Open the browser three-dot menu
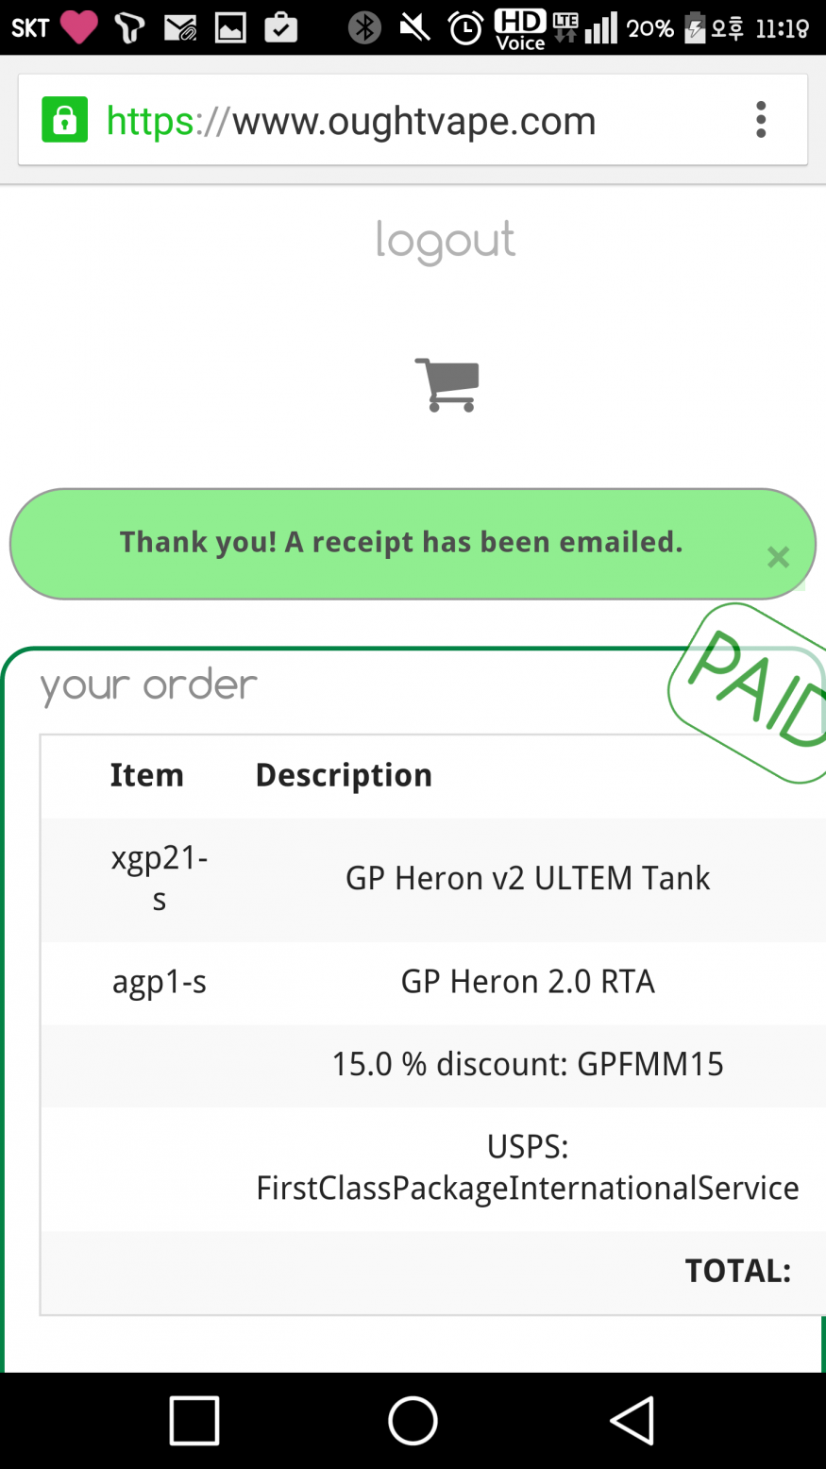826x1469 pixels. pyautogui.click(x=761, y=121)
